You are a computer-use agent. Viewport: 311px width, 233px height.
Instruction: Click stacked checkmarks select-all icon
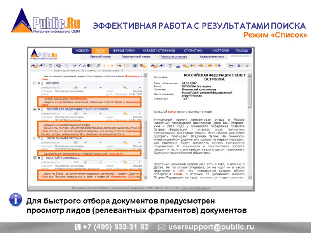coord(58,66)
